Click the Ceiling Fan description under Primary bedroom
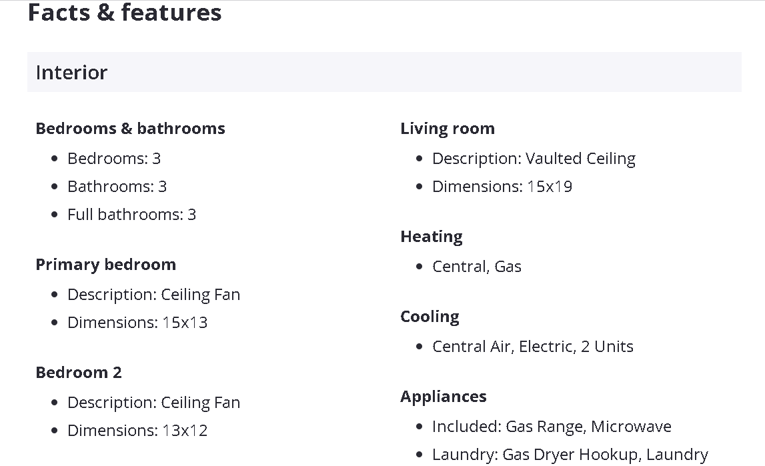Screen dimensions: 765x466 [x=153, y=295]
